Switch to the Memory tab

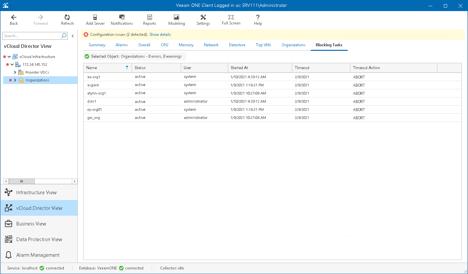pyautogui.click(x=186, y=45)
